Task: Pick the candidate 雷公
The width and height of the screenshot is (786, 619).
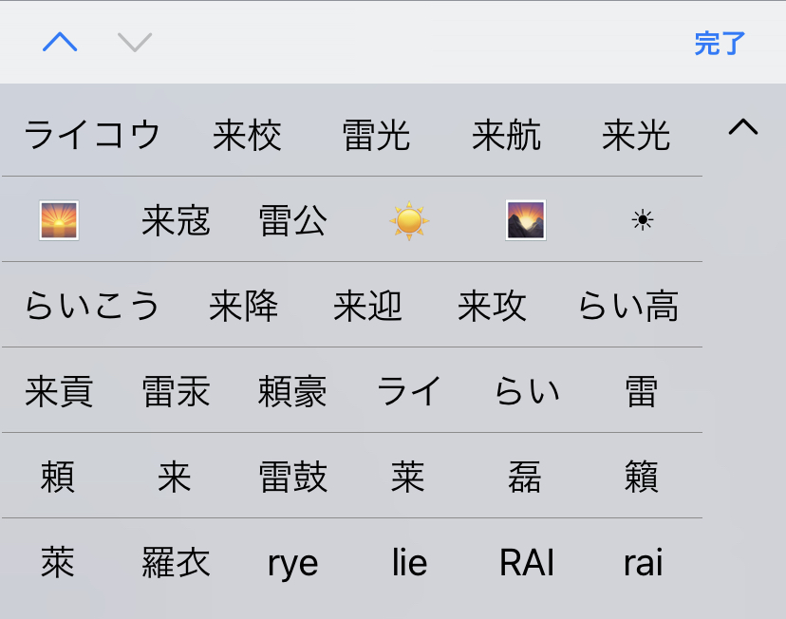Action: (292, 221)
